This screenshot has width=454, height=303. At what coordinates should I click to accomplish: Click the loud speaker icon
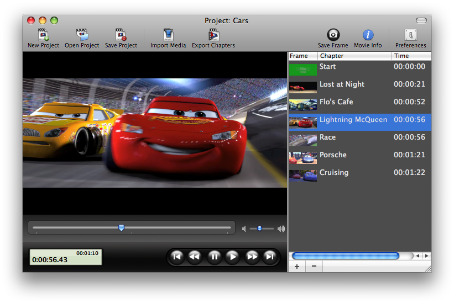click(x=281, y=228)
